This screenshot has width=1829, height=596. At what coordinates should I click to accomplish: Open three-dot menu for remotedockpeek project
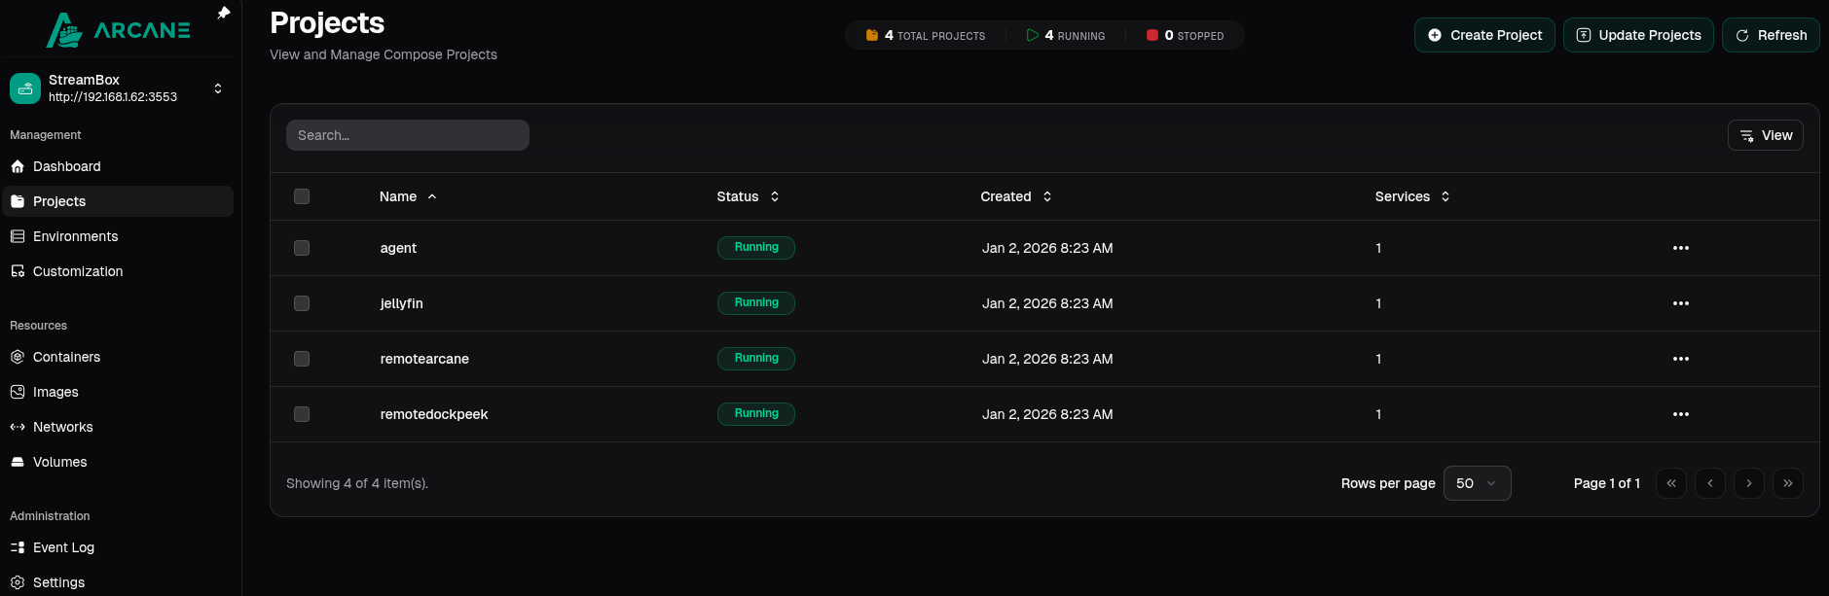click(1680, 414)
